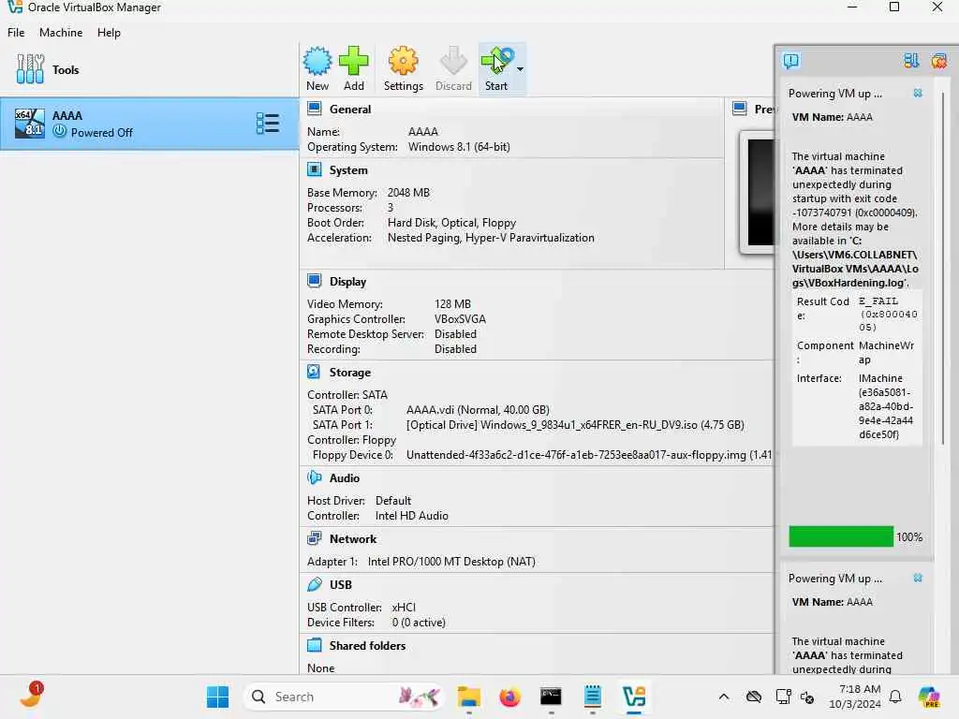Open the Audio section title link
959x719 pixels.
[345, 478]
